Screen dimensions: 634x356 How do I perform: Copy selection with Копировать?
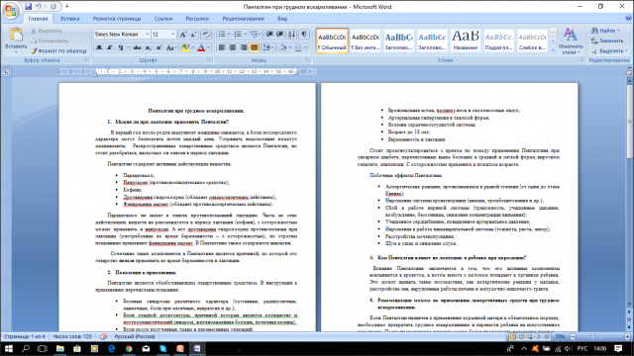49,41
